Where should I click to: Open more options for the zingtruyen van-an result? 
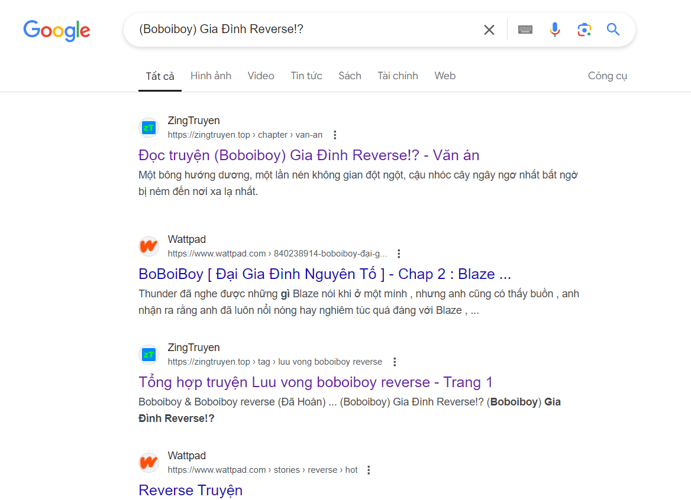[x=335, y=135]
